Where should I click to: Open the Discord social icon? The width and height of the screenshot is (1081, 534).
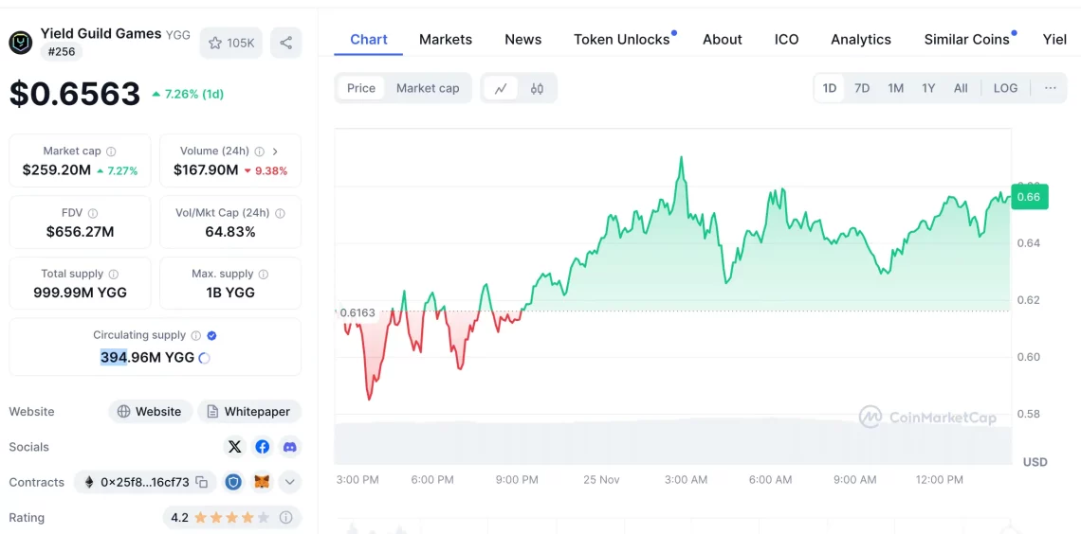[x=290, y=447]
